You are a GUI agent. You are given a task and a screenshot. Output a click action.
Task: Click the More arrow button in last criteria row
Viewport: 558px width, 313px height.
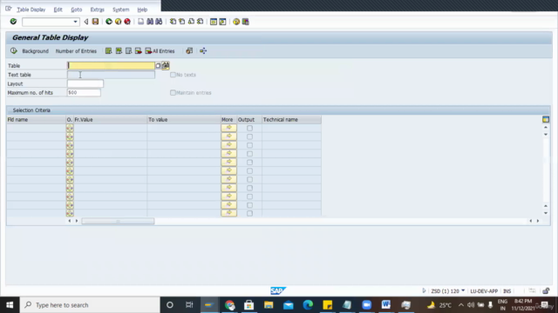tap(228, 213)
